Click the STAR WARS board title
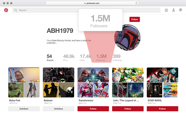The width and height of the screenshot is (186, 116). click(154, 100)
